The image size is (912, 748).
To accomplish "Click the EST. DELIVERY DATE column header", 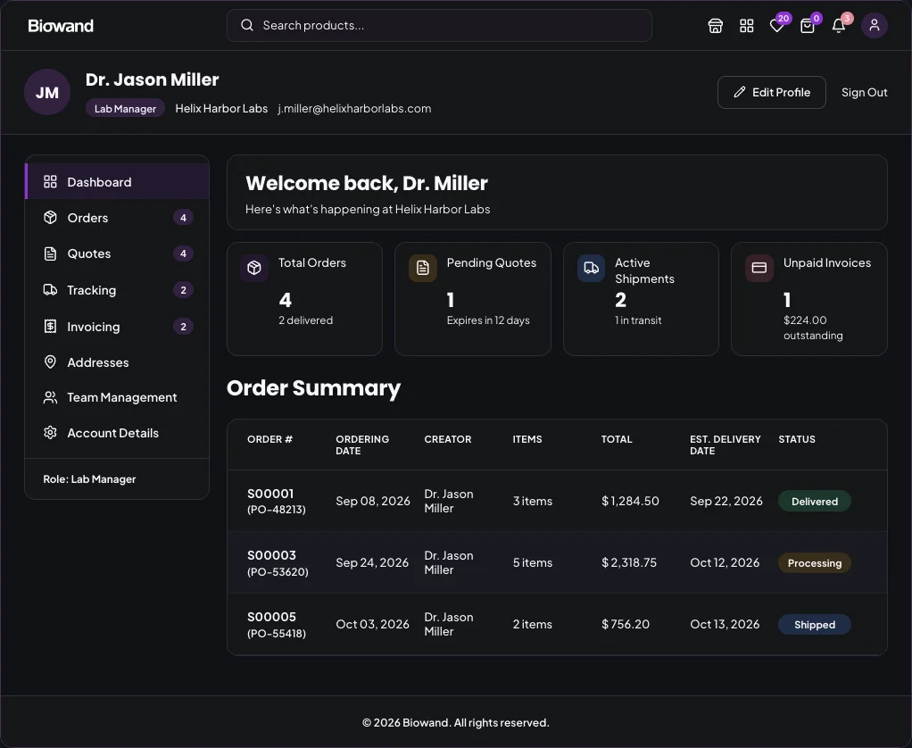I will coord(725,445).
